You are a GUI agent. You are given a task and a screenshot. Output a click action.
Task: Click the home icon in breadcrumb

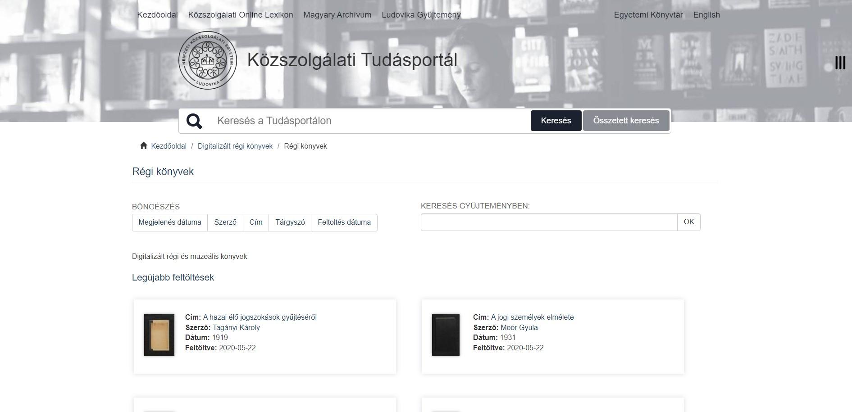click(144, 145)
